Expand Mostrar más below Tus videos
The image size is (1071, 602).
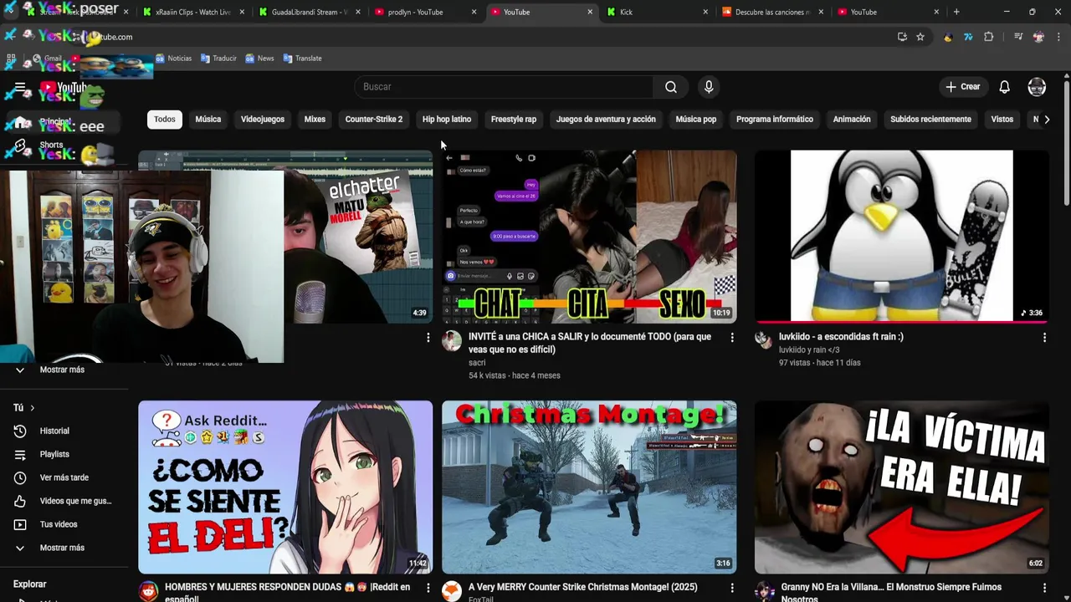(62, 548)
